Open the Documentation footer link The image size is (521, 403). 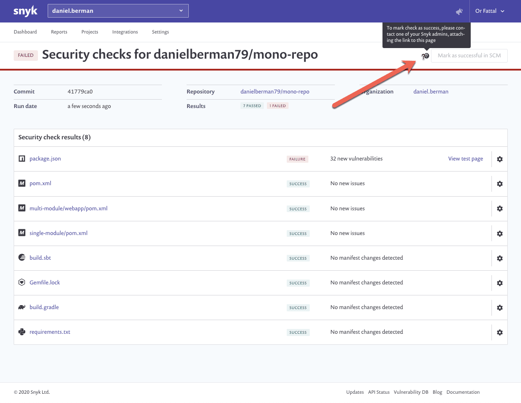click(x=463, y=392)
